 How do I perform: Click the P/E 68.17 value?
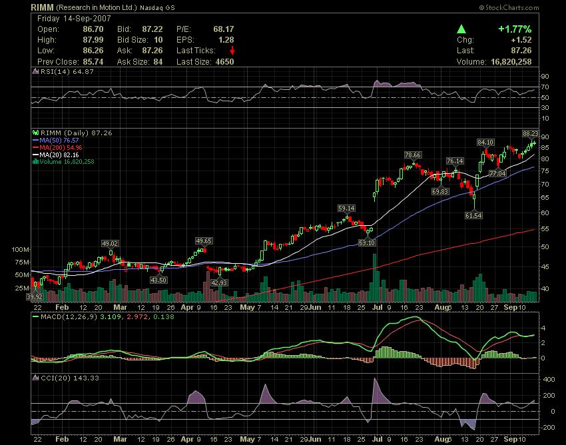tap(224, 29)
